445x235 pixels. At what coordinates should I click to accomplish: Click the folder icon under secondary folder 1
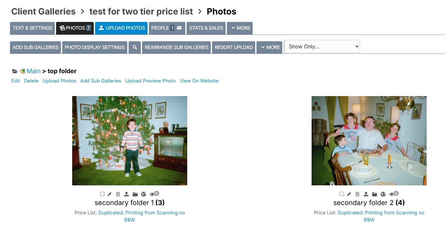tap(135, 194)
